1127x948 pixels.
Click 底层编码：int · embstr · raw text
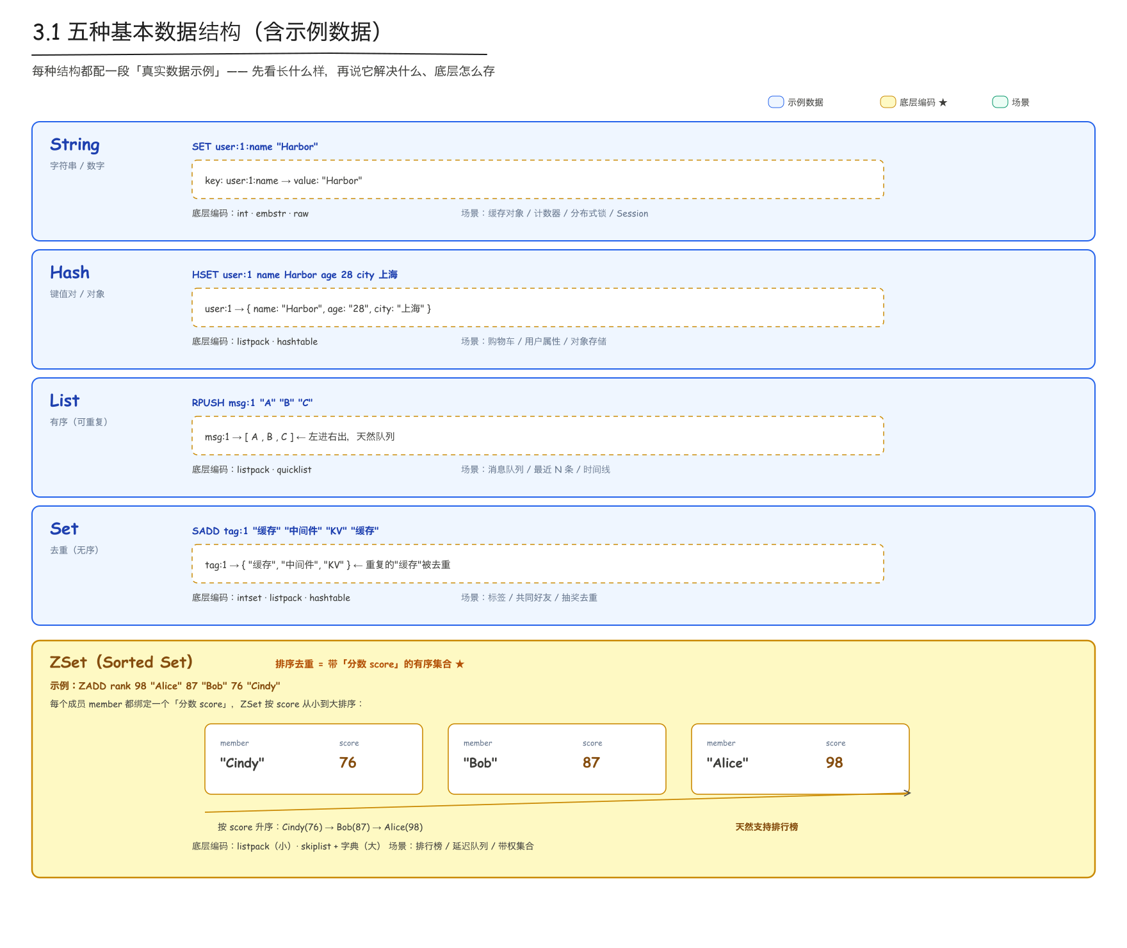coord(250,213)
